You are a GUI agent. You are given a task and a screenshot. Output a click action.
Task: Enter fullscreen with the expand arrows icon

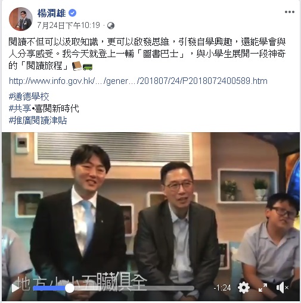tap(263, 288)
